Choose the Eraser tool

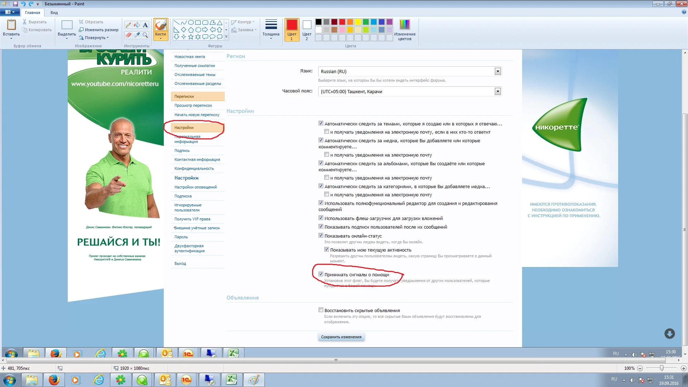point(128,35)
